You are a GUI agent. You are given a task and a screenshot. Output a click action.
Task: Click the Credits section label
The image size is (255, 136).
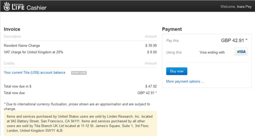point(9,63)
